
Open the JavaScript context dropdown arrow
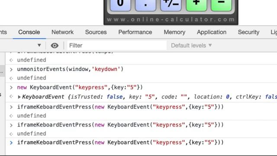click(39, 45)
